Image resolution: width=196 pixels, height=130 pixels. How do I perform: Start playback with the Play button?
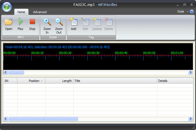(x=20, y=24)
